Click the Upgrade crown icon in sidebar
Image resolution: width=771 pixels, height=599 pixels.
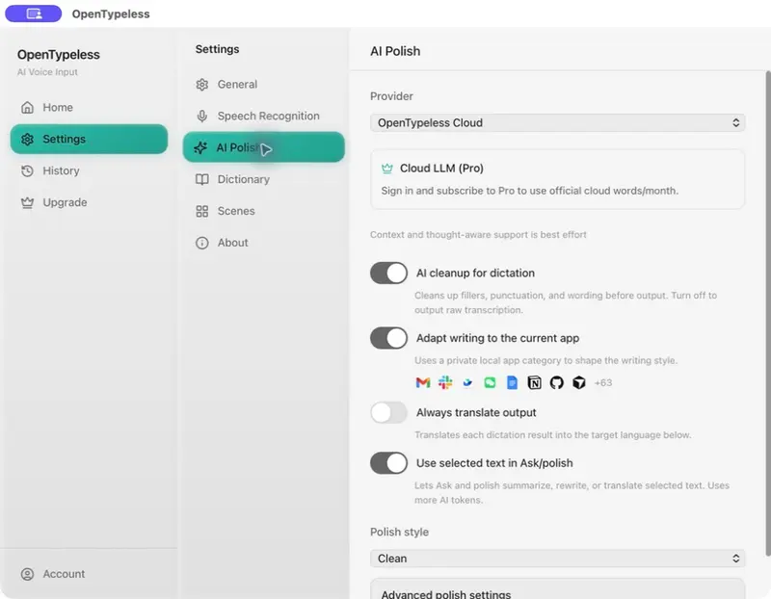[x=28, y=202]
